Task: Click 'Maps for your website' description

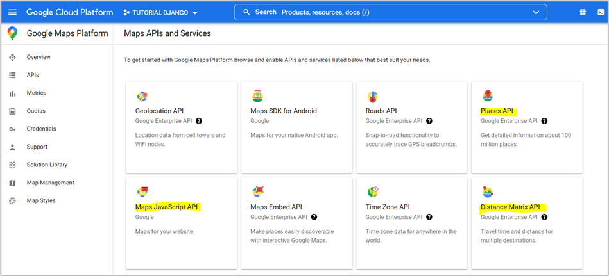Action: [x=164, y=231]
